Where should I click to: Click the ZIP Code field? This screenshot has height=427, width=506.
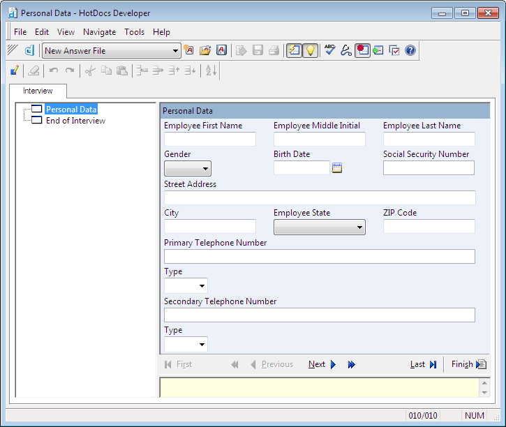point(429,226)
